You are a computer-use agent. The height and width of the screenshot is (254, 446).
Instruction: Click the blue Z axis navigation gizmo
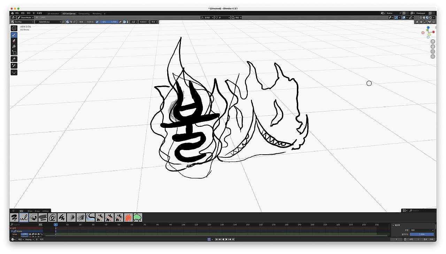[428, 27]
